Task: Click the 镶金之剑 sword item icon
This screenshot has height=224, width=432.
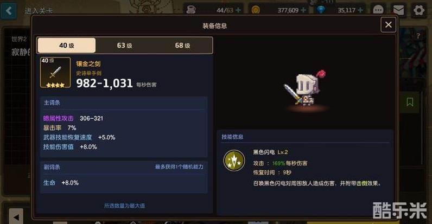Action: (x=55, y=72)
